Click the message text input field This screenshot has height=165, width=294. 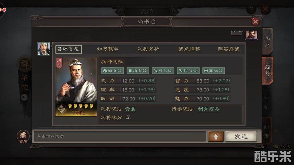[120, 136]
